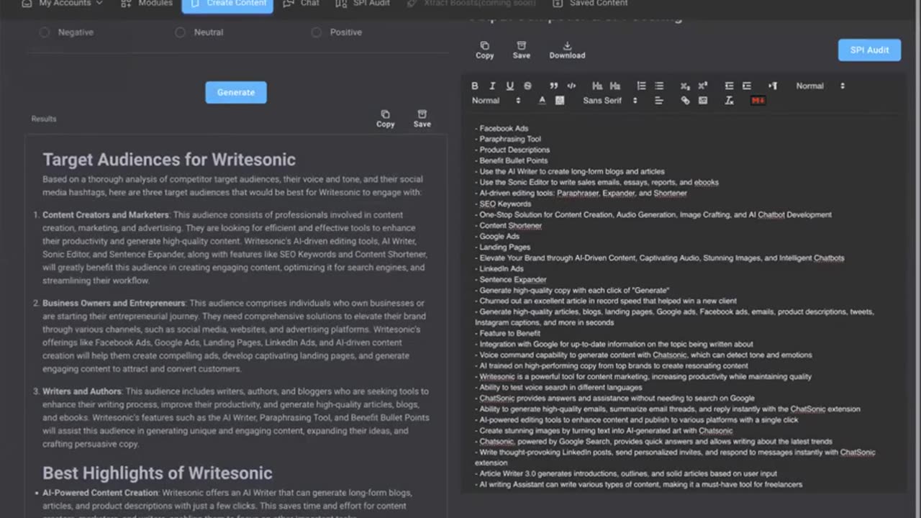The width and height of the screenshot is (921, 518).
Task: Click the '- Feature to Benefit' line in editor
Action: (507, 333)
